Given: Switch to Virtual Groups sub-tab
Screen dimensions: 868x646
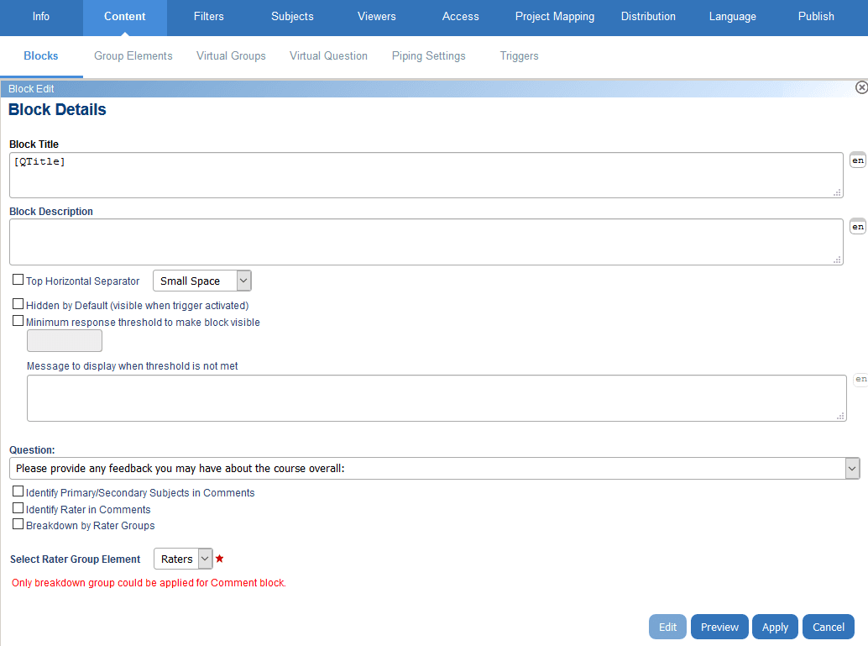Looking at the screenshot, I should (231, 56).
